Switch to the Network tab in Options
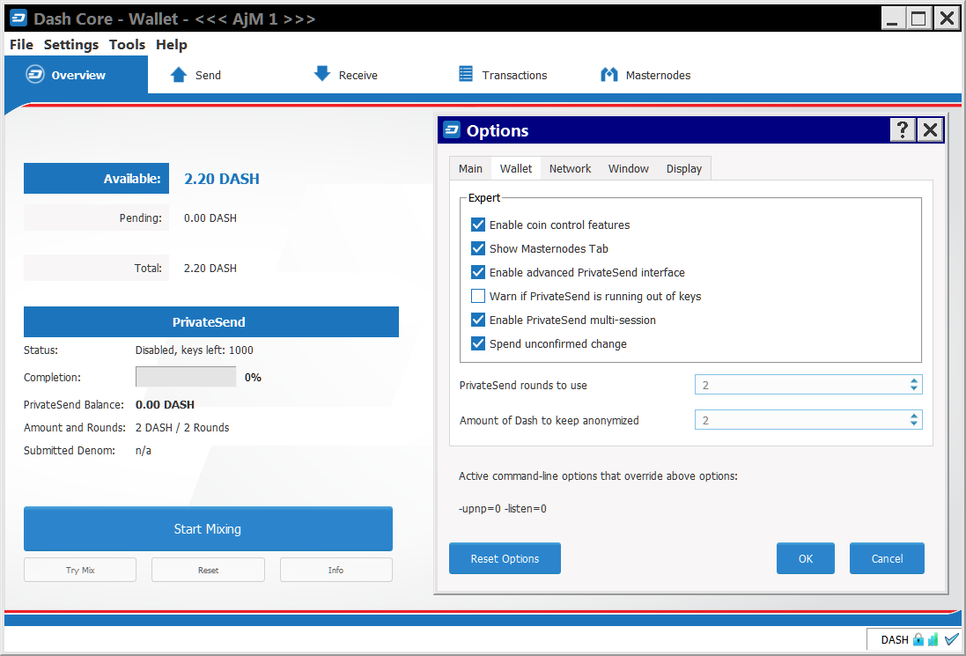This screenshot has height=656, width=966. pos(570,169)
